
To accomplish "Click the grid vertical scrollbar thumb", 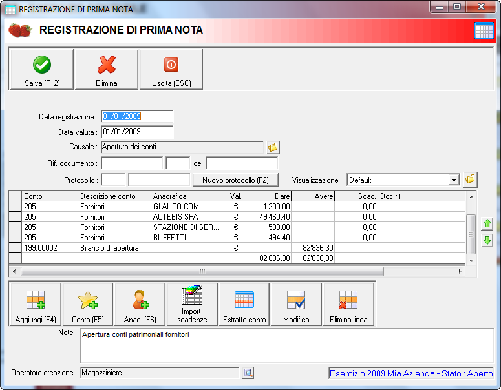I will click(x=471, y=234).
